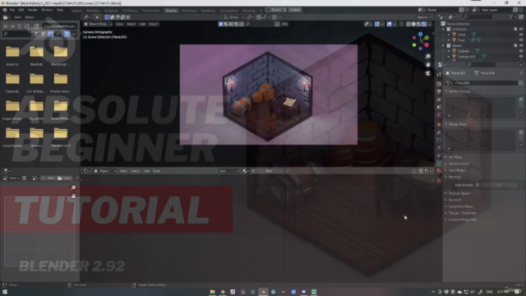The width and height of the screenshot is (526, 296).
Task: Click the zoom magnifier in the 3D viewport
Action: click(427, 57)
